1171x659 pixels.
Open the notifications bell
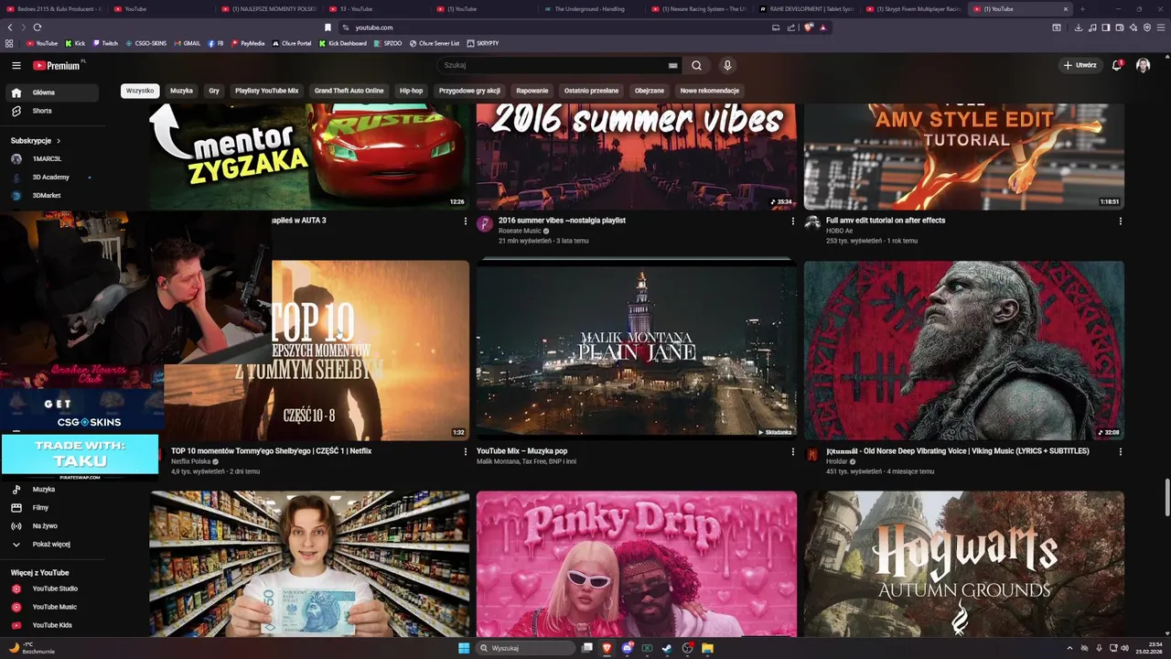(x=1117, y=65)
